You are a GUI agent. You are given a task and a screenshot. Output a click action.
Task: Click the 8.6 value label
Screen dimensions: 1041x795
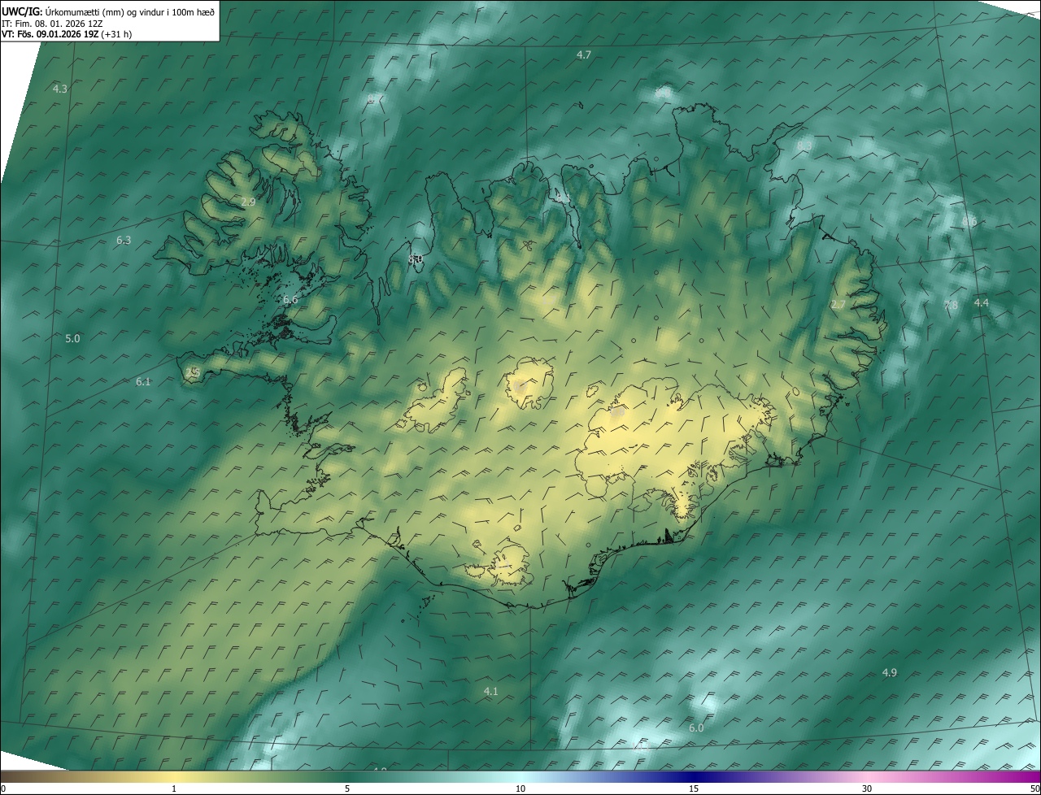point(969,222)
